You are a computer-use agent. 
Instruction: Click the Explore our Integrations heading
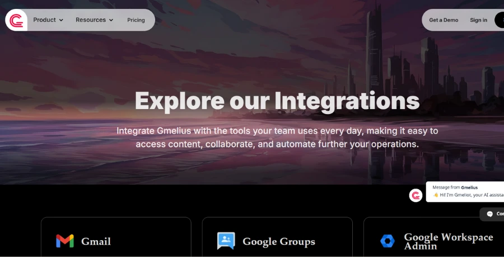point(277,101)
